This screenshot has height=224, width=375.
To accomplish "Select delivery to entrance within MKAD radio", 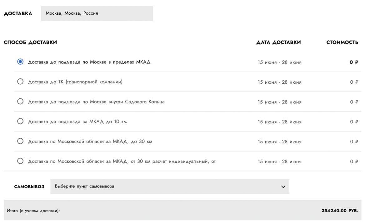I will click(20, 62).
